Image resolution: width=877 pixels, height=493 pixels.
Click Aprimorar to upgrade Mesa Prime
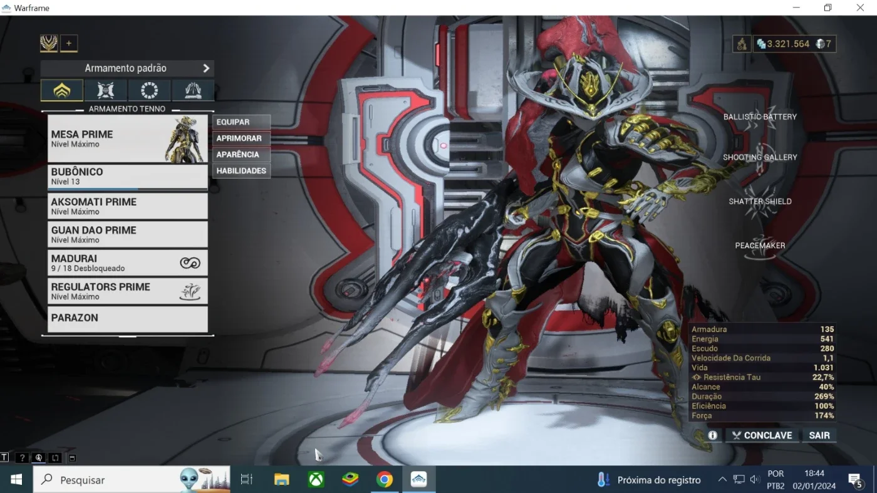241,138
